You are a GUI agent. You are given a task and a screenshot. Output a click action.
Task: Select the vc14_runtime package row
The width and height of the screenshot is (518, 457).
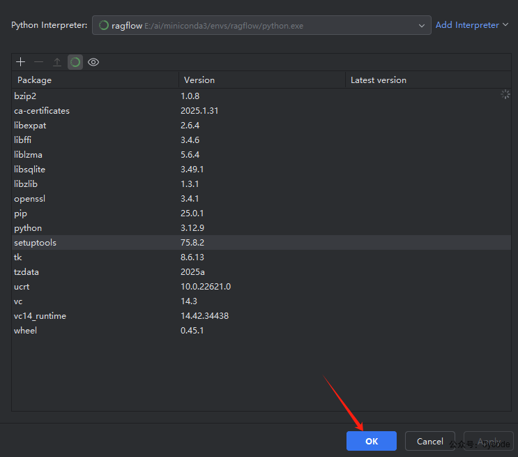(x=261, y=316)
